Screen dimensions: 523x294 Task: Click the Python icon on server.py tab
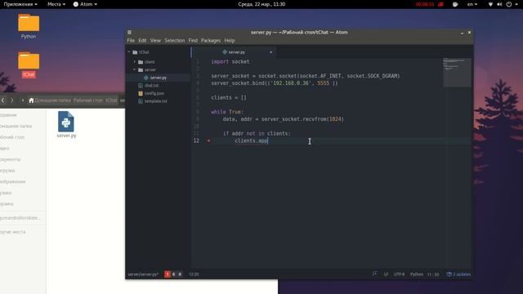pyautogui.click(x=225, y=52)
